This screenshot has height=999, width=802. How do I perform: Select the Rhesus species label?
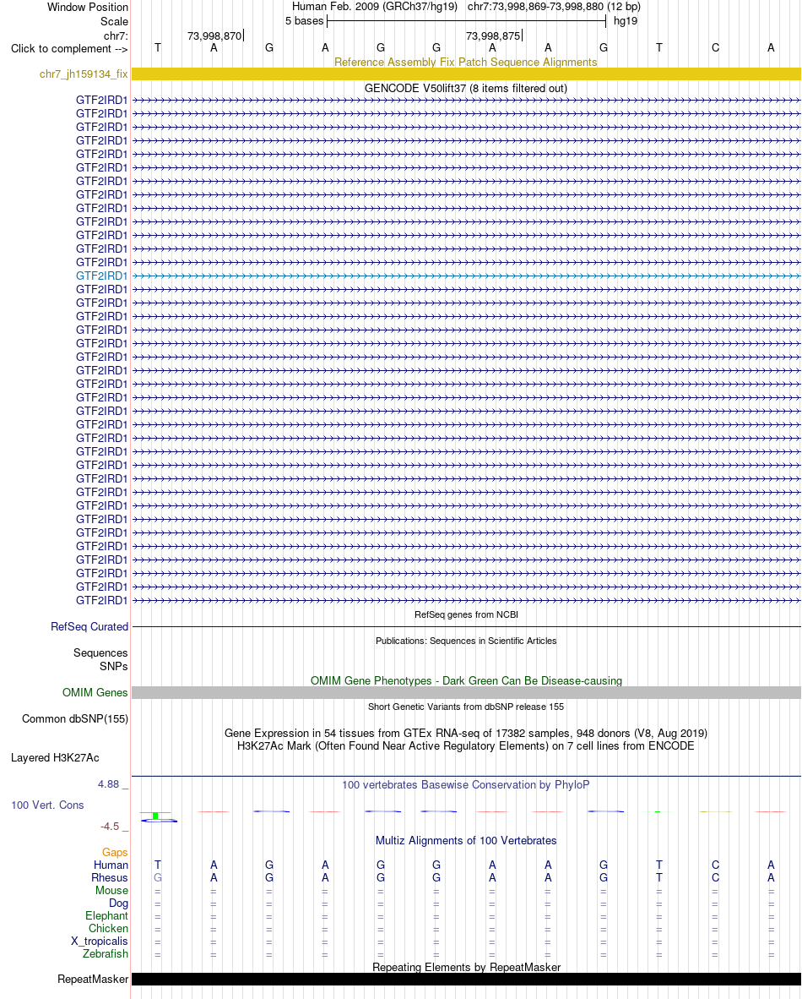point(110,878)
